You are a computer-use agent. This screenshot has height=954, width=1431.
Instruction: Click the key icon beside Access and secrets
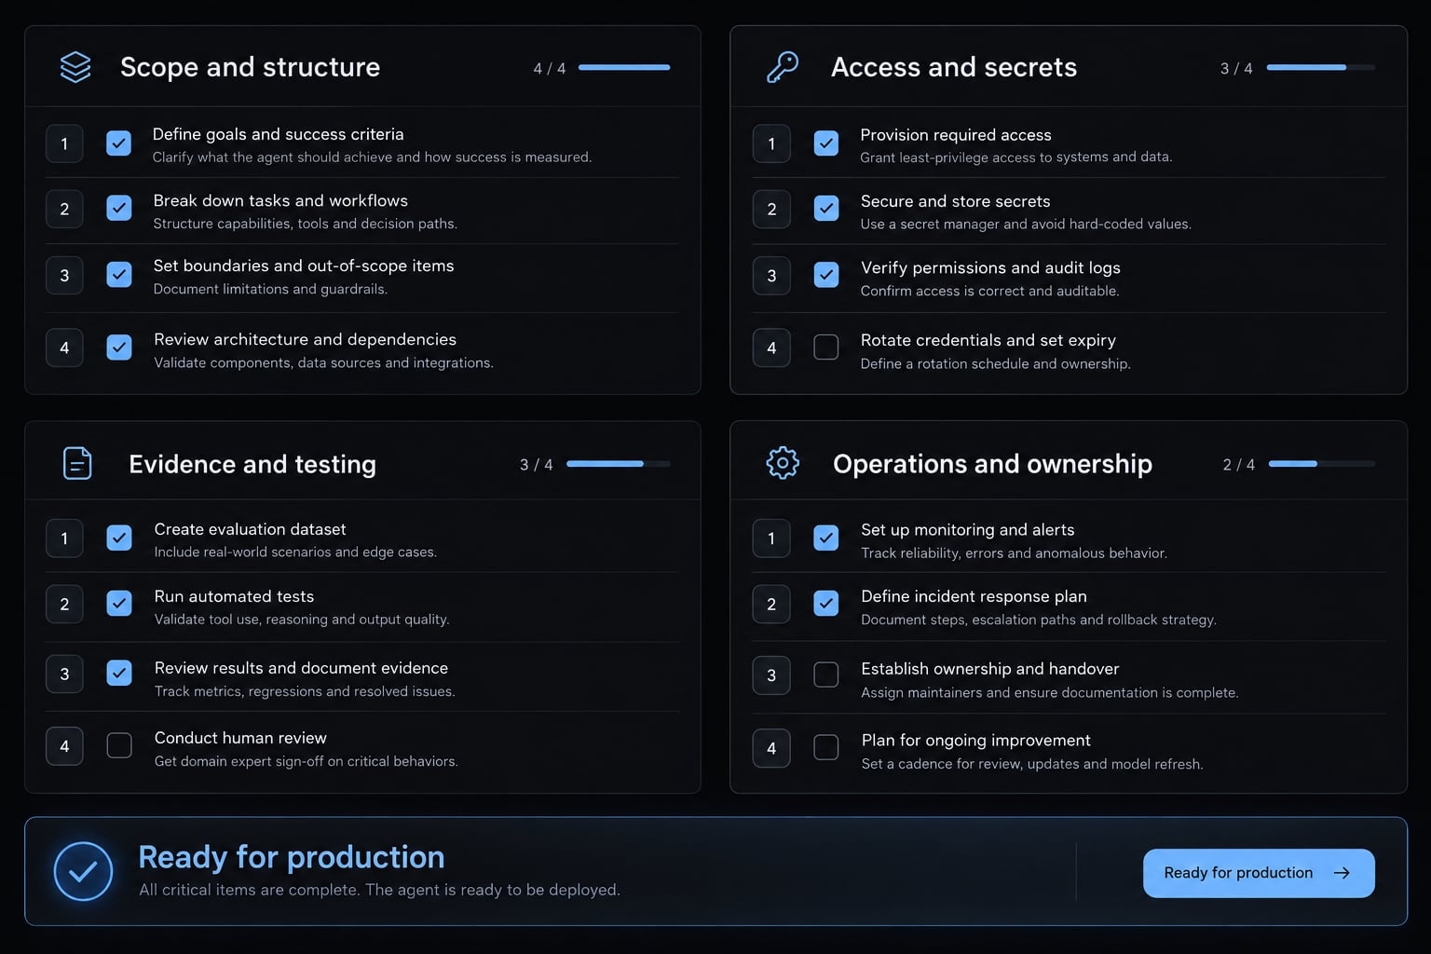pyautogui.click(x=783, y=67)
